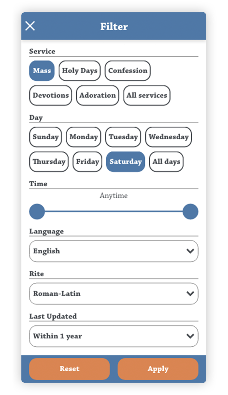Click the Rite dropdown chevron arrow
The height and width of the screenshot is (395, 228).
click(190, 293)
